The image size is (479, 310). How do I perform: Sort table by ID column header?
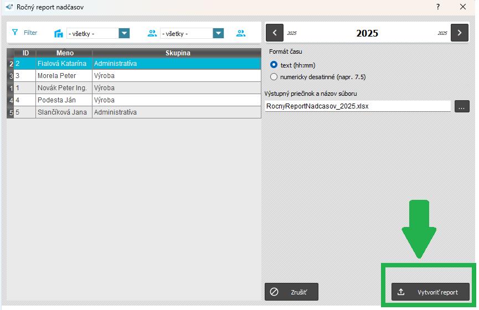coord(25,53)
